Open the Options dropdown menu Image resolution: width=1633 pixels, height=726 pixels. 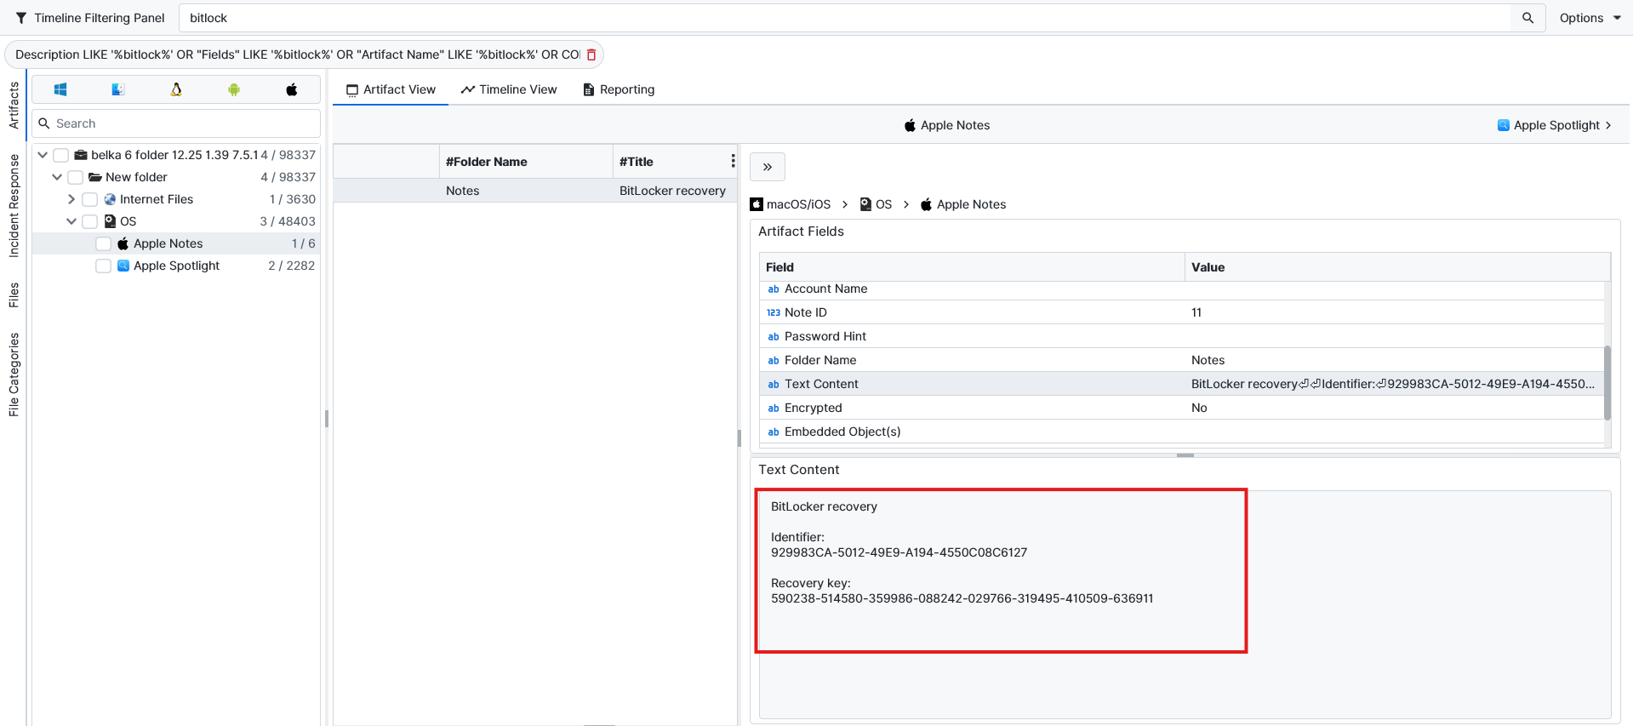1589,18
